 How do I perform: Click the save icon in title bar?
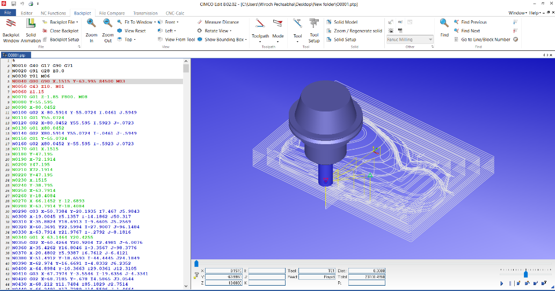[13, 4]
